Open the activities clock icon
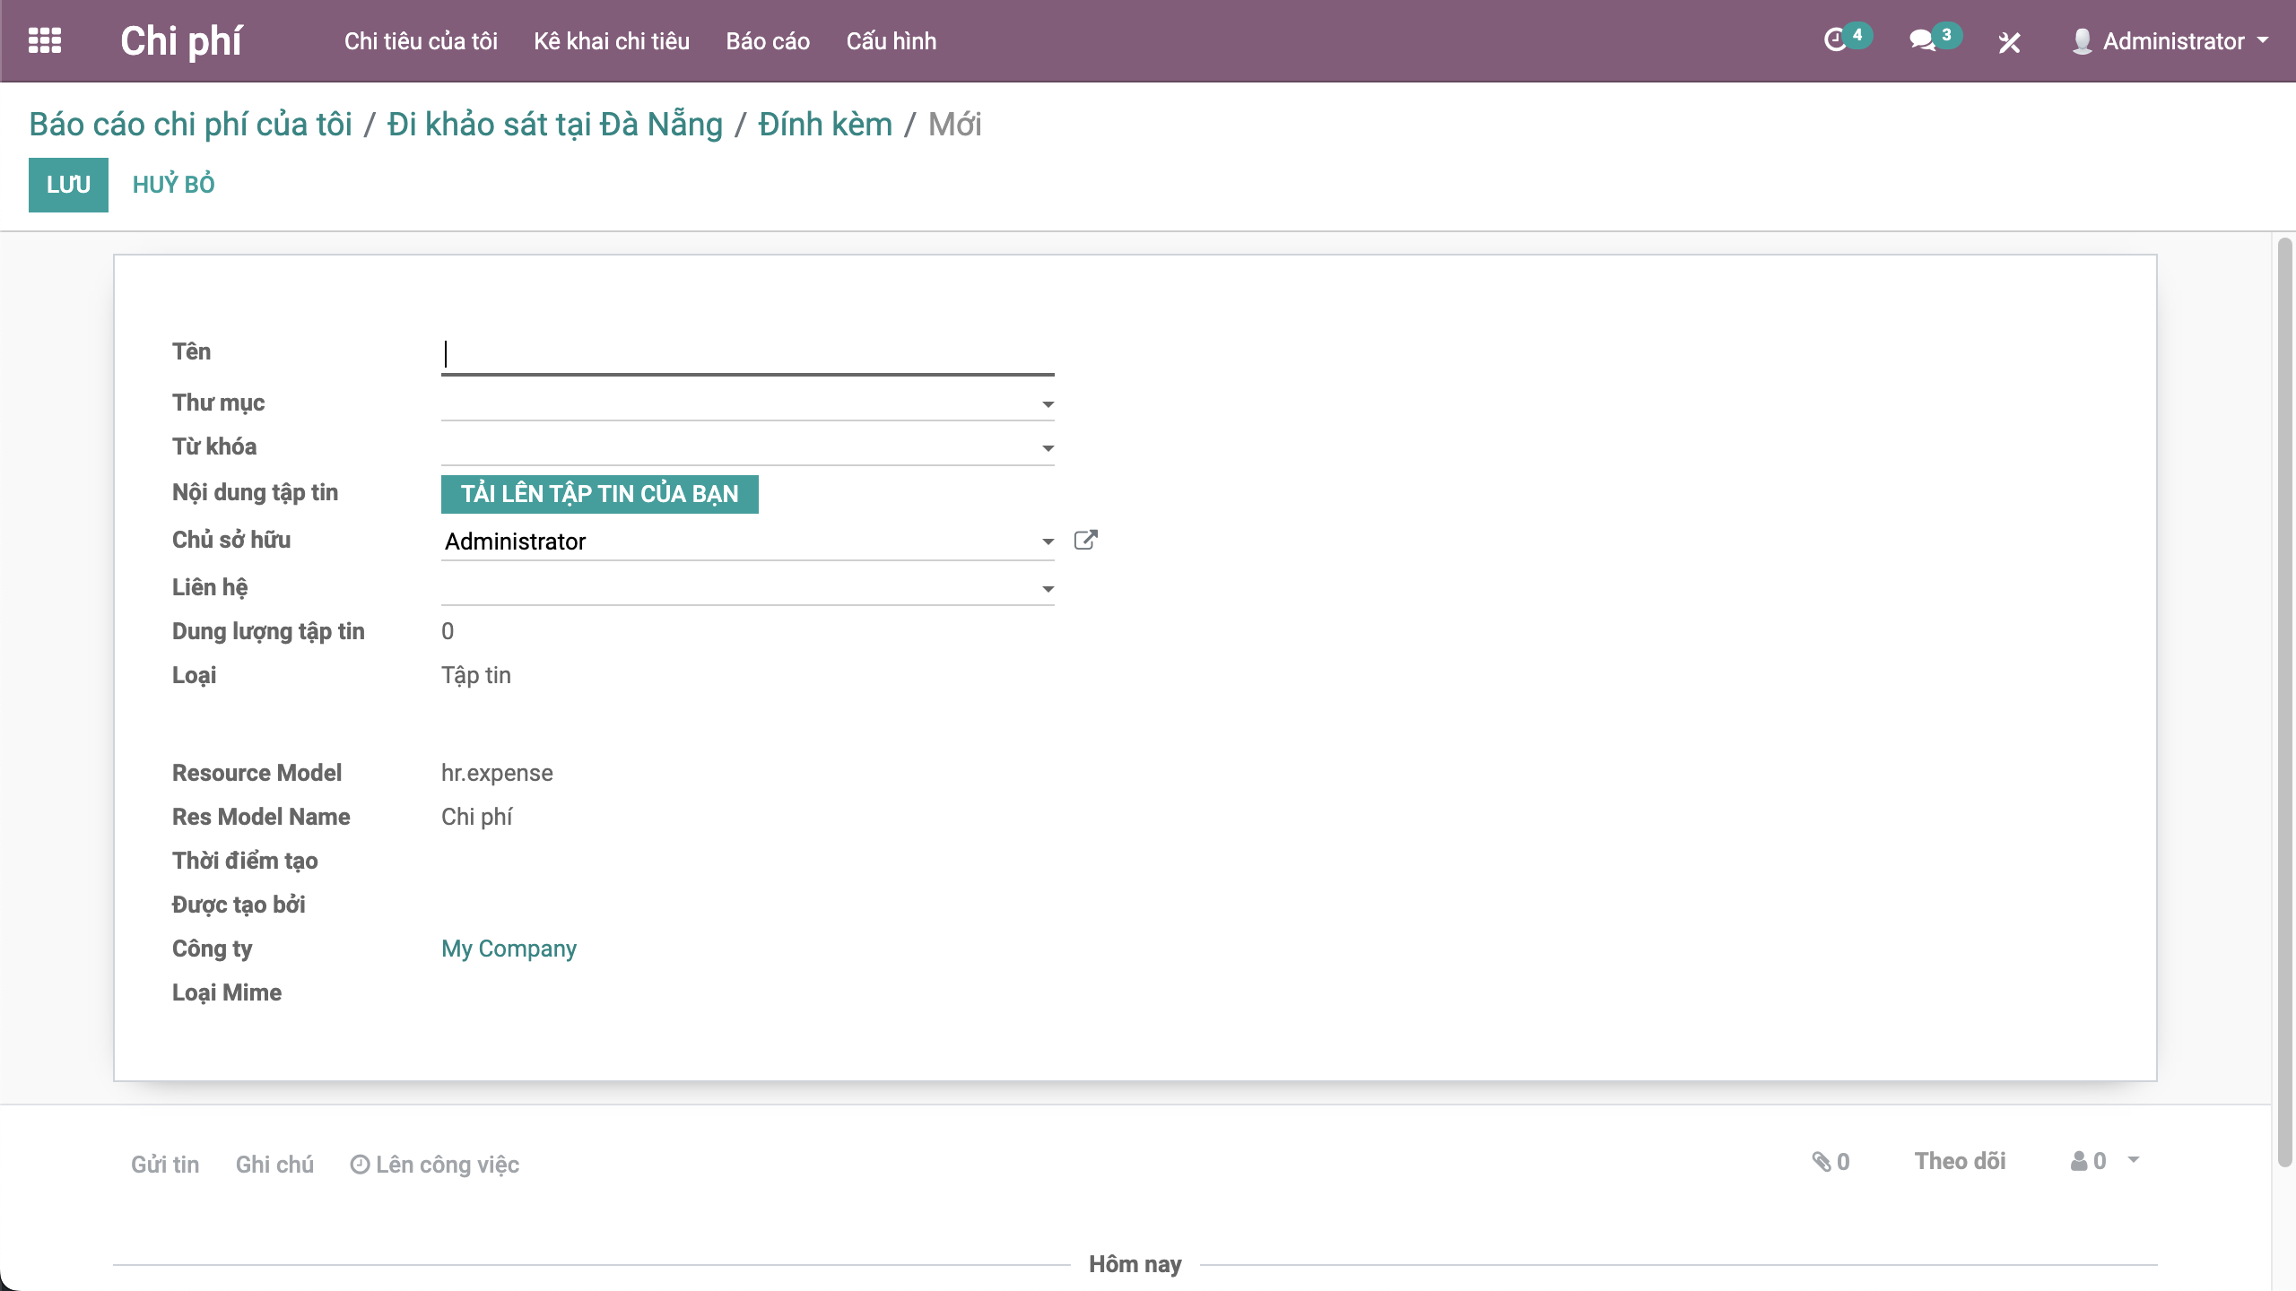Viewport: 2296px width, 1291px height. pos(1835,40)
